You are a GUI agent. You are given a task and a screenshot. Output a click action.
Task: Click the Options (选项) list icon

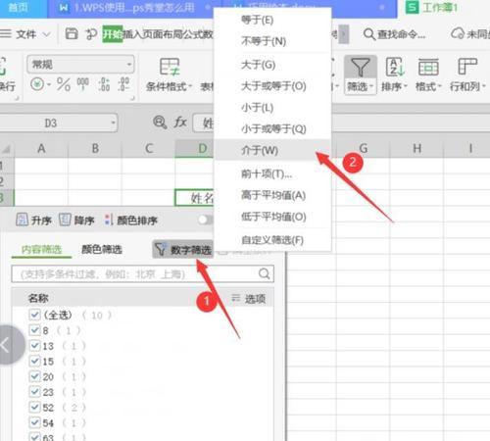(x=235, y=298)
